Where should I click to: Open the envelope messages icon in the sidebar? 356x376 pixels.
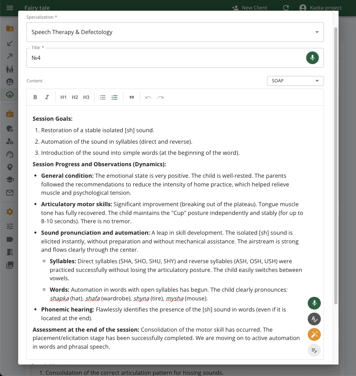coord(9,192)
